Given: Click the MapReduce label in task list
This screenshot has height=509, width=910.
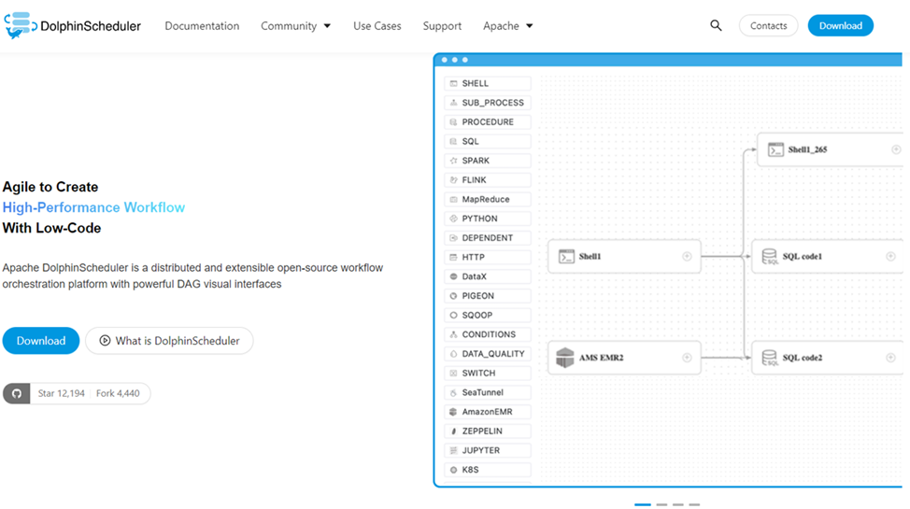Looking at the screenshot, I should pyautogui.click(x=486, y=199).
